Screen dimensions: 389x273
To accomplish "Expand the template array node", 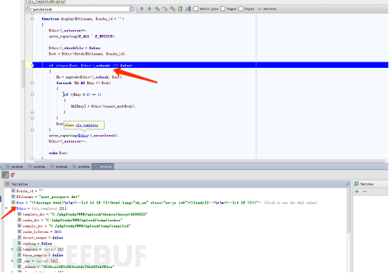I will point(13,249).
